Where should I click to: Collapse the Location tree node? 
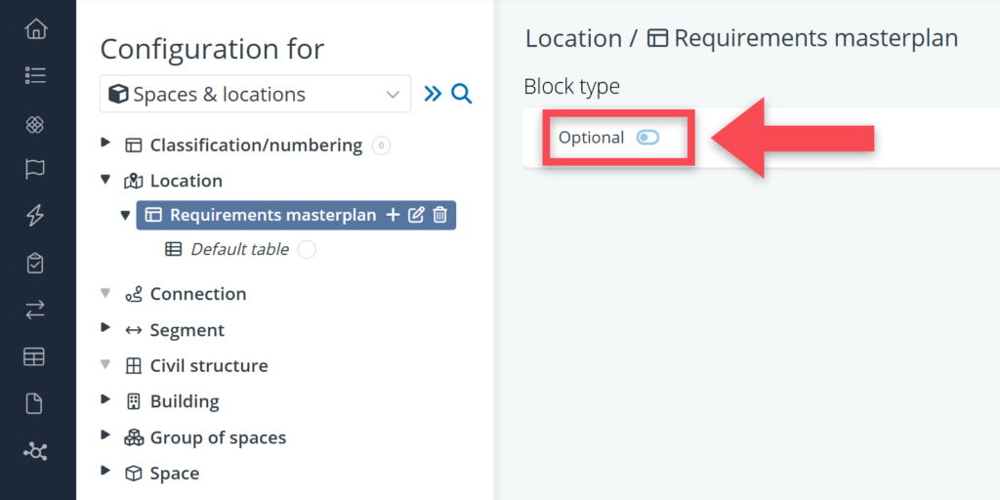point(105,180)
